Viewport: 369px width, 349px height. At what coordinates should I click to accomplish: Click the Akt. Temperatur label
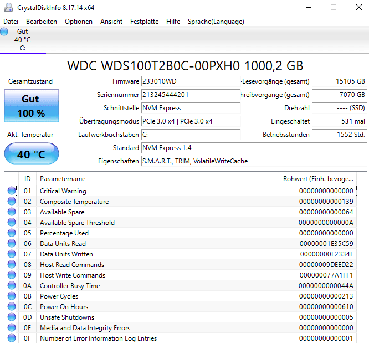30,135
